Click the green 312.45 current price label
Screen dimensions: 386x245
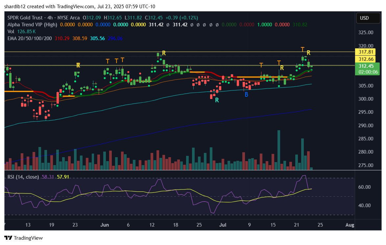[x=366, y=66]
